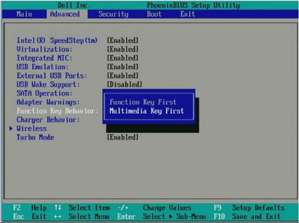This screenshot has width=299, height=223.
Task: Select the Charger Behavior setting
Action: click(x=48, y=119)
